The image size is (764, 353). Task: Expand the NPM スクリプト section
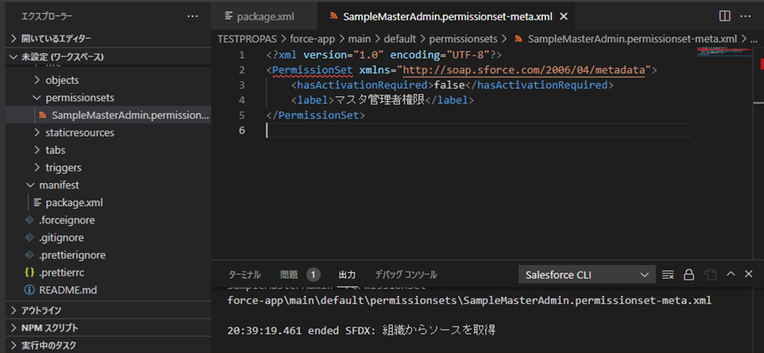point(14,328)
